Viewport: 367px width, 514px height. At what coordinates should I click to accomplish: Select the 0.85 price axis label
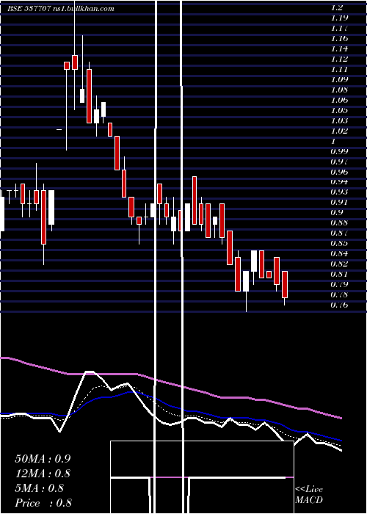[x=339, y=243]
